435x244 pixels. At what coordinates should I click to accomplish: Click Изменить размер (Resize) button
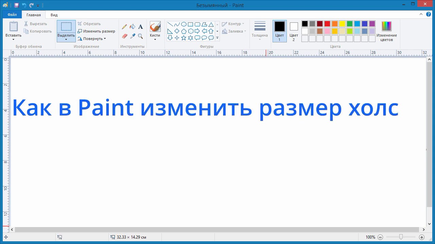point(97,31)
